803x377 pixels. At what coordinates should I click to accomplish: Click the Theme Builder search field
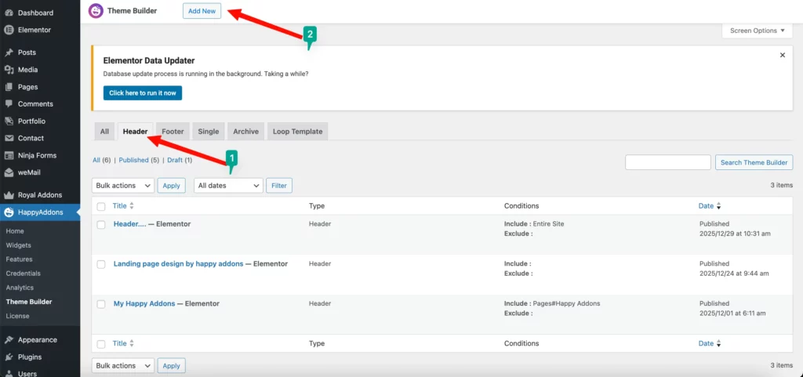click(667, 162)
